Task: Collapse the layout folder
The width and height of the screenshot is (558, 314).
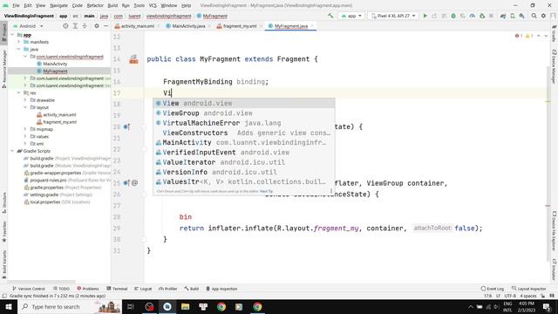Action: tap(25, 107)
